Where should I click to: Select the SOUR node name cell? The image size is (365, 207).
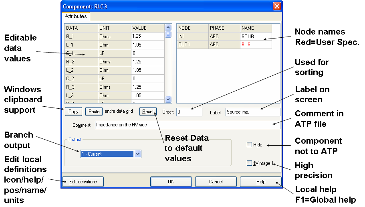[256, 36]
